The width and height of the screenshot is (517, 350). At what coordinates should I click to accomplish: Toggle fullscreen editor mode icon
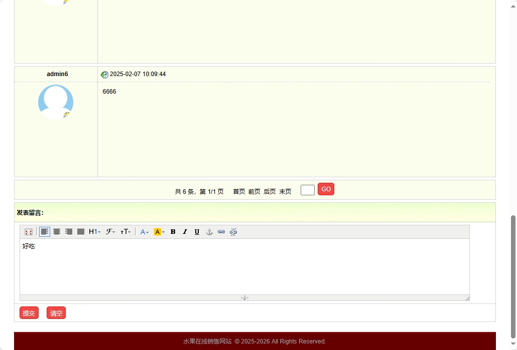(x=29, y=232)
